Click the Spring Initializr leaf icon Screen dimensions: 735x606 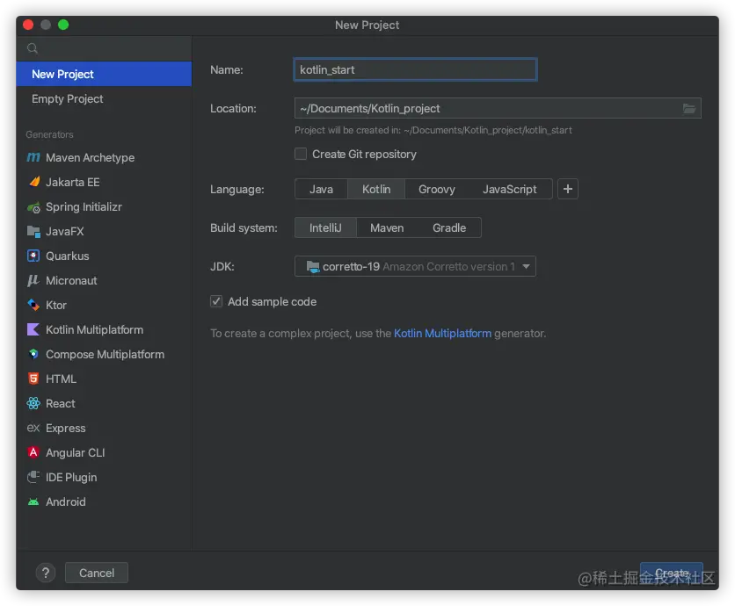(x=33, y=207)
